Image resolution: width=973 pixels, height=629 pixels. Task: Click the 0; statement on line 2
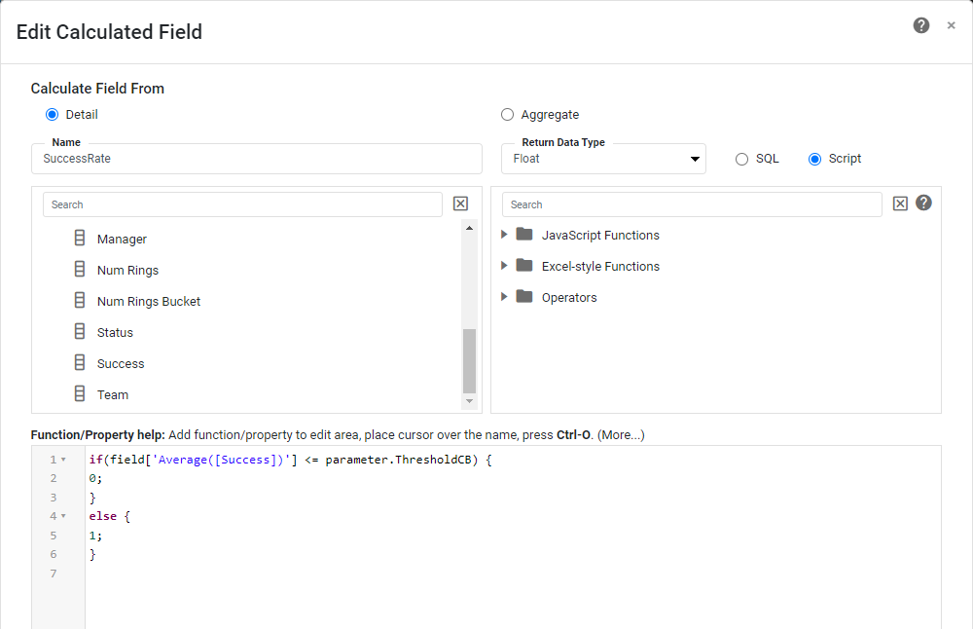(x=95, y=478)
